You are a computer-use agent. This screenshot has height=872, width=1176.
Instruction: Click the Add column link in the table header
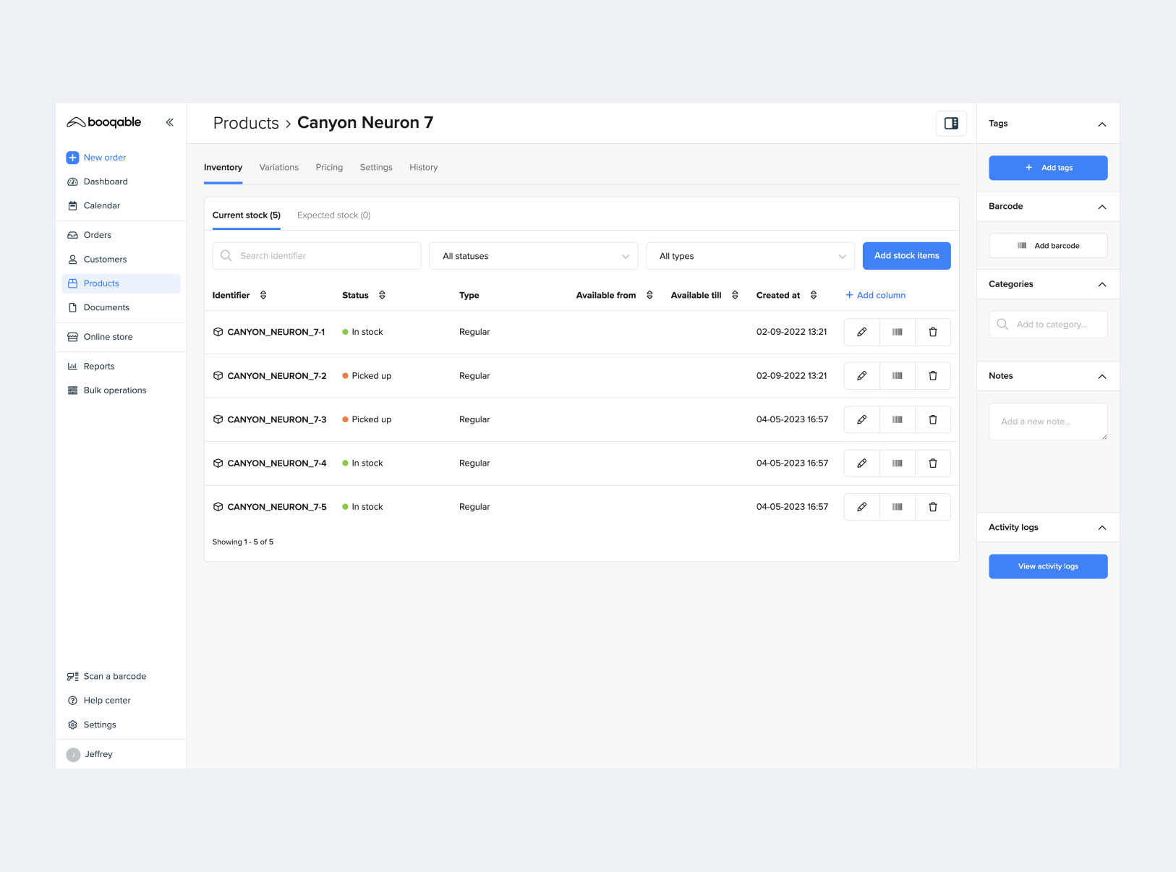pyautogui.click(x=875, y=295)
